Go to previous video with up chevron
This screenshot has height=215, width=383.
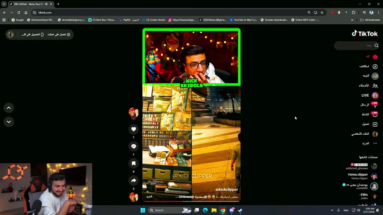(x=9, y=108)
